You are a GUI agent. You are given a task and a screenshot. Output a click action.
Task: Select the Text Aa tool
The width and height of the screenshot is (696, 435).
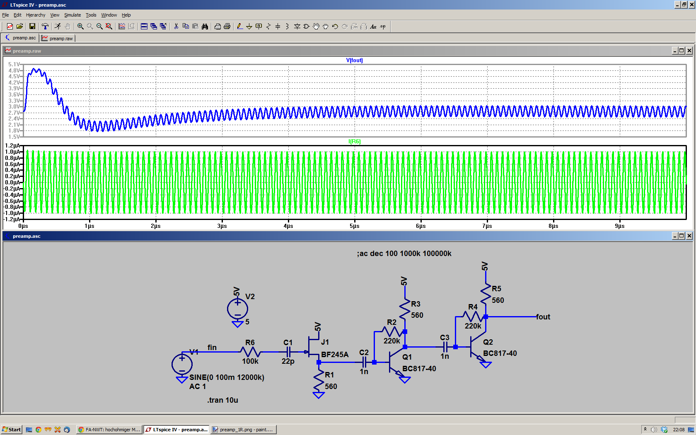pyautogui.click(x=373, y=27)
